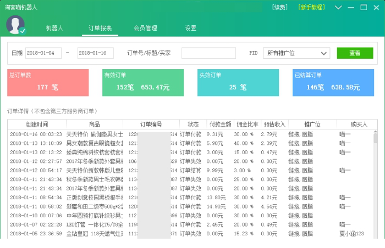The image size is (385, 248).
Task: Sort by 预估收入 column header
Action: tap(275, 125)
